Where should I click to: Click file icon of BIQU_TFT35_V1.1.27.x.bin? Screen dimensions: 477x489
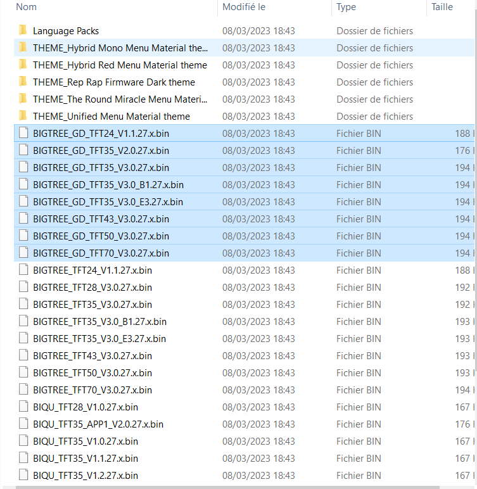tap(23, 458)
